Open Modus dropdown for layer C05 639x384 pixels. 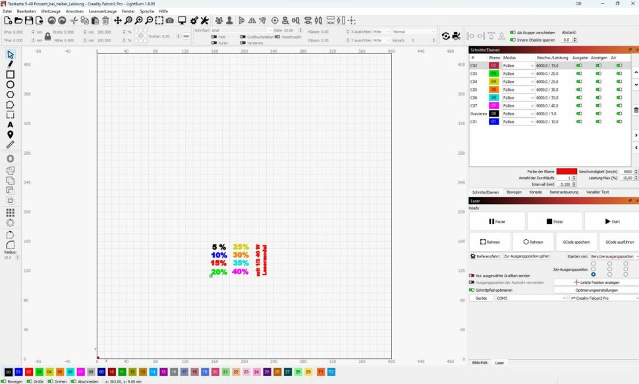tap(518, 90)
